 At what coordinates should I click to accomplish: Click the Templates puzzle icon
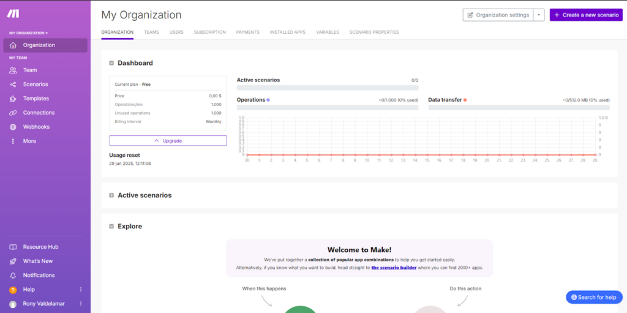(13, 99)
